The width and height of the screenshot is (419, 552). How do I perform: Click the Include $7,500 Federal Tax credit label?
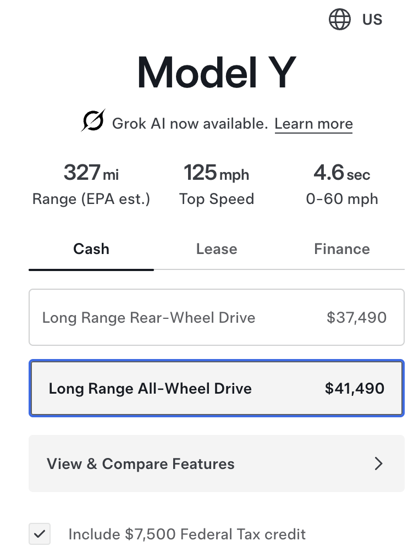(187, 534)
